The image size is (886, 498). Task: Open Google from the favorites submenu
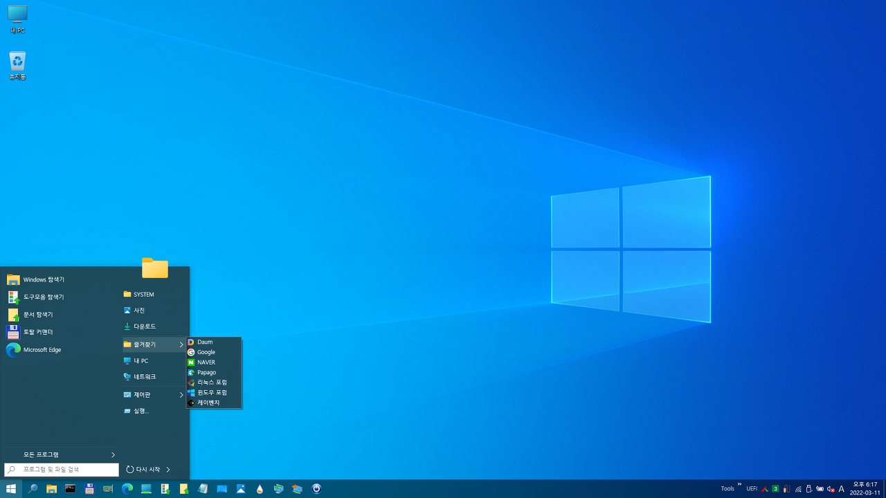(x=214, y=352)
